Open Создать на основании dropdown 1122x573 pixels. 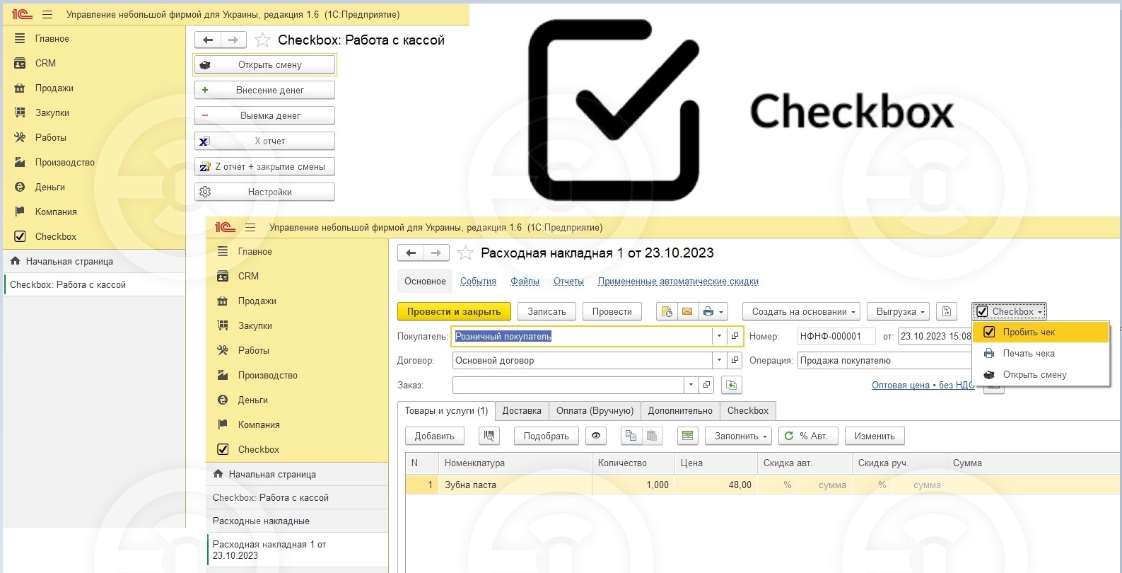pos(801,311)
